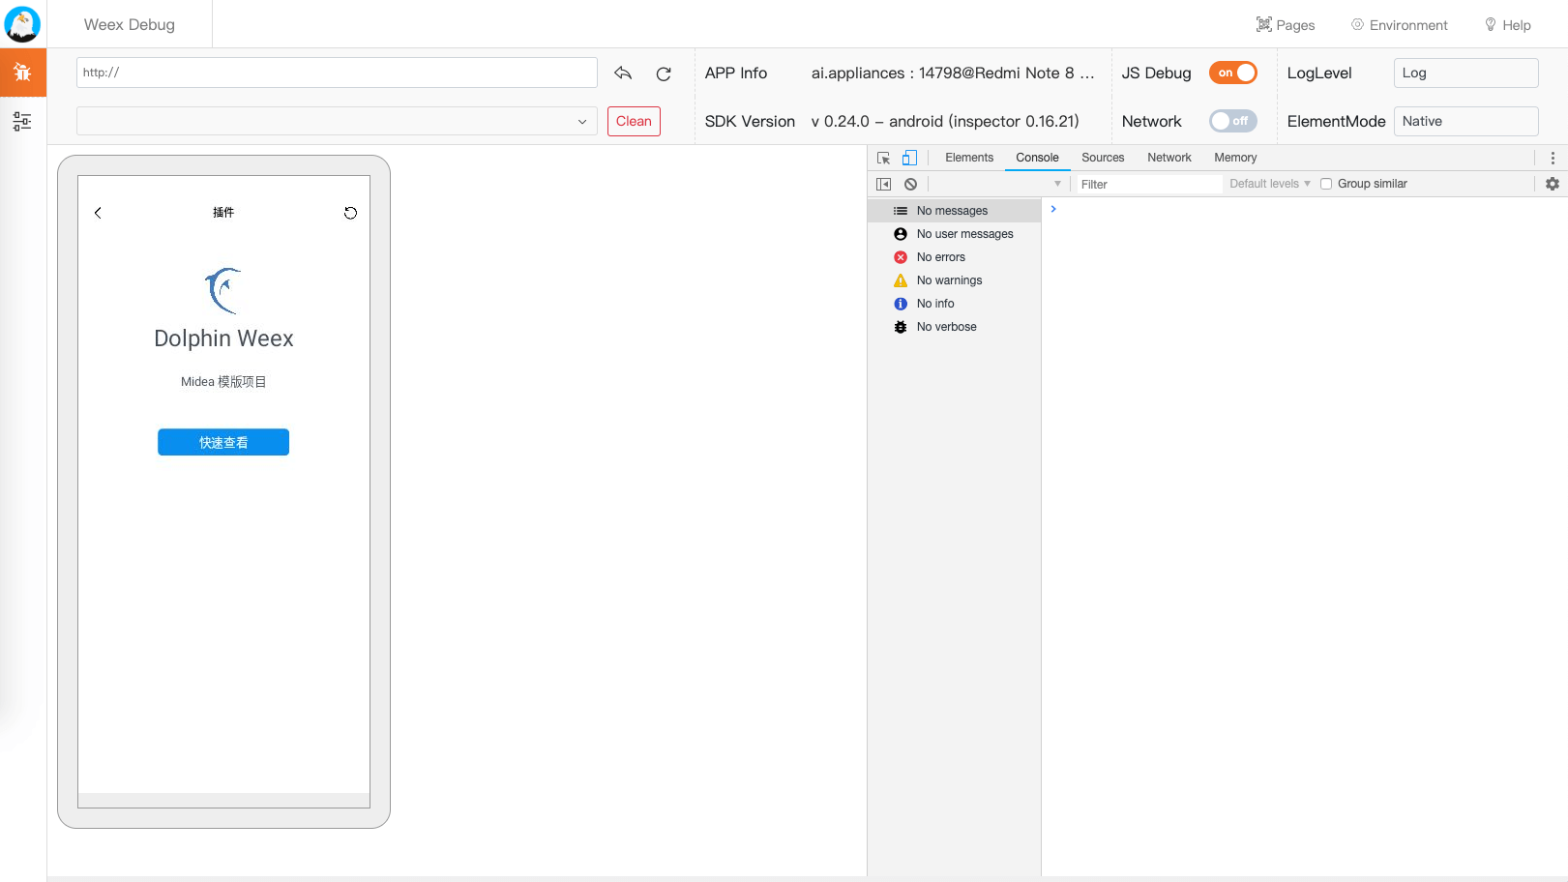Open the sliders settings sidebar icon

click(22, 121)
